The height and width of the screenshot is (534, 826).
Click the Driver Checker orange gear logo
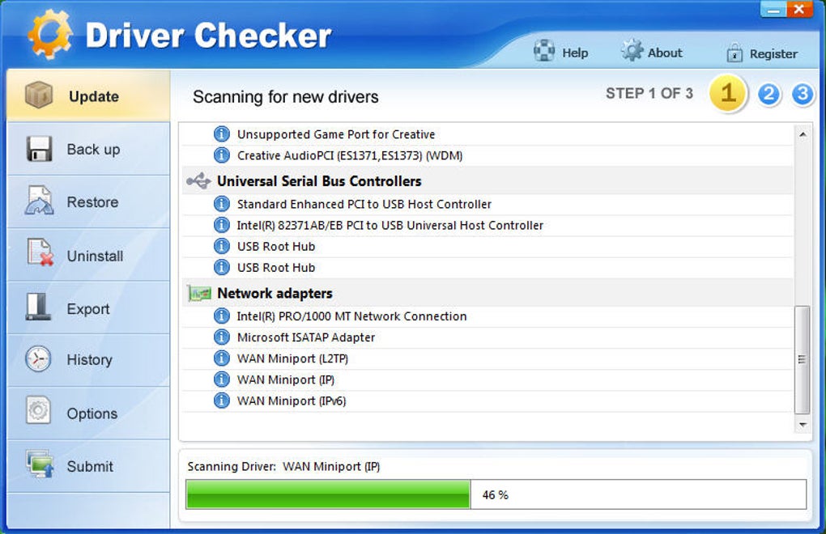point(49,36)
